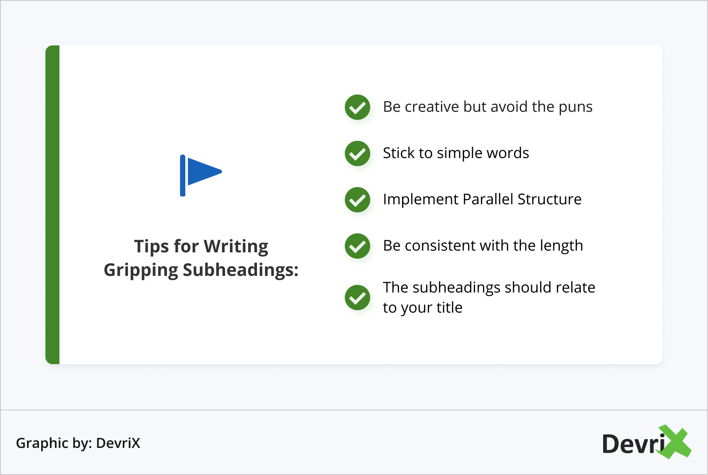The image size is (708, 475).
Task: Click the "Implement Parallel Structure" tip text
Action: point(482,200)
